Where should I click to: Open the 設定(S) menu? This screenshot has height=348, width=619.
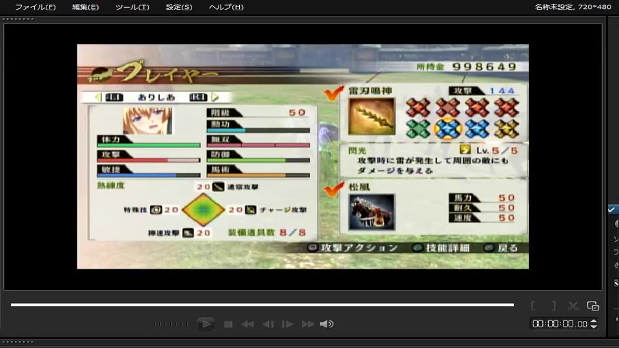(179, 7)
